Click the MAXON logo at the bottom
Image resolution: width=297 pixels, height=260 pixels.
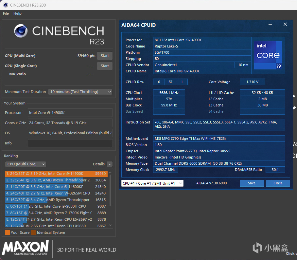tap(26, 248)
